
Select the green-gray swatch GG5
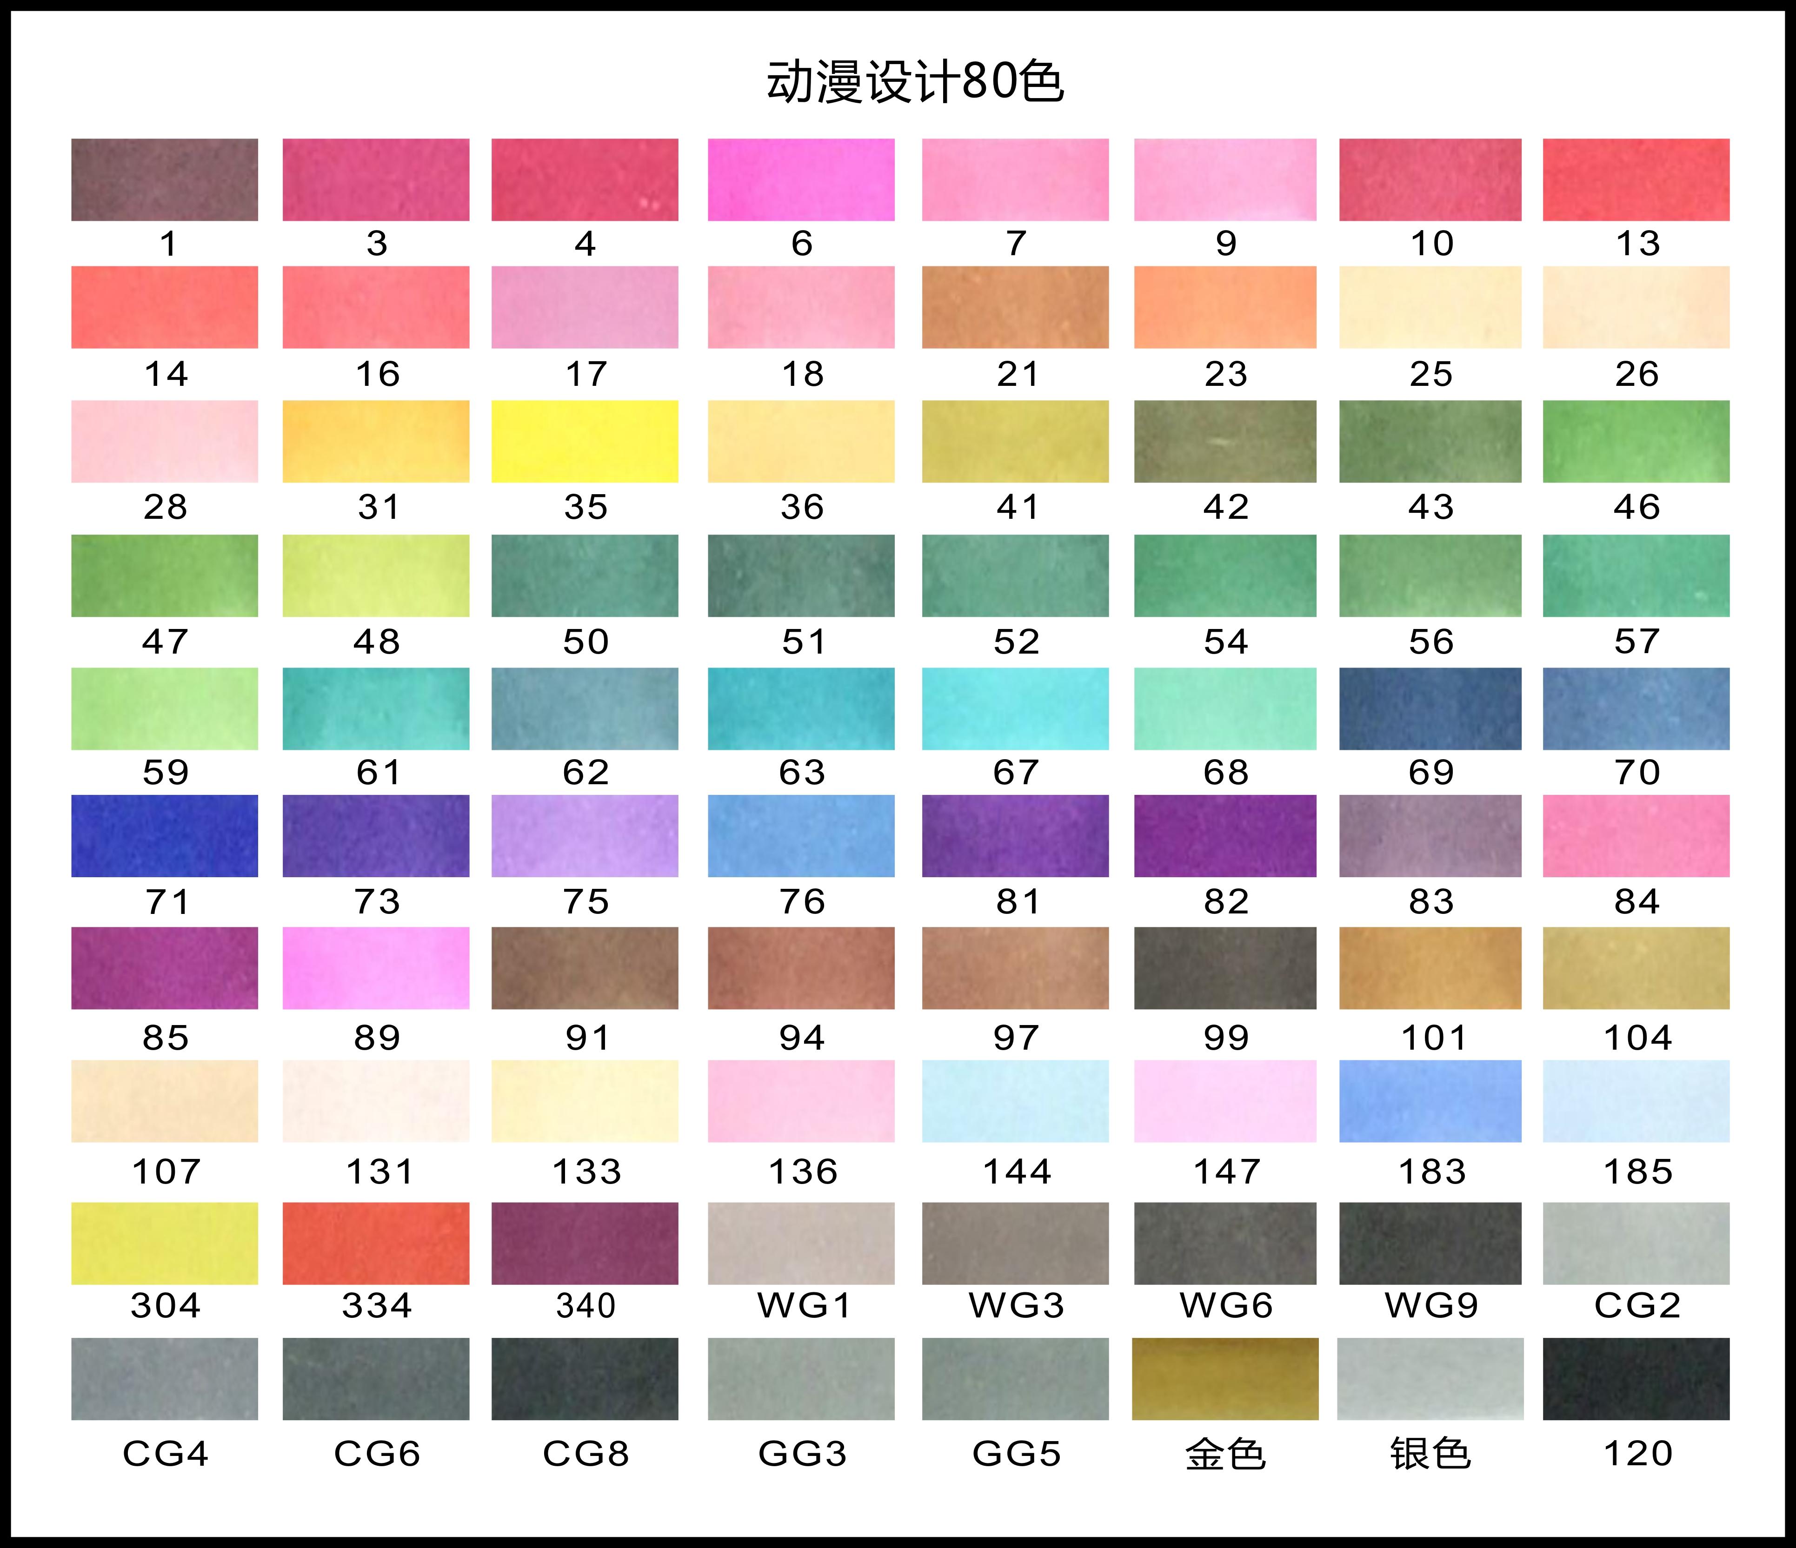tap(1015, 1378)
